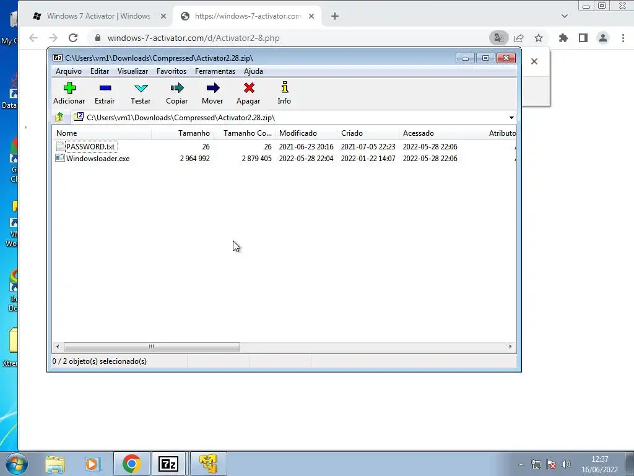The width and height of the screenshot is (634, 476).
Task: Open Chrome three-dot menu
Action: coord(623,38)
